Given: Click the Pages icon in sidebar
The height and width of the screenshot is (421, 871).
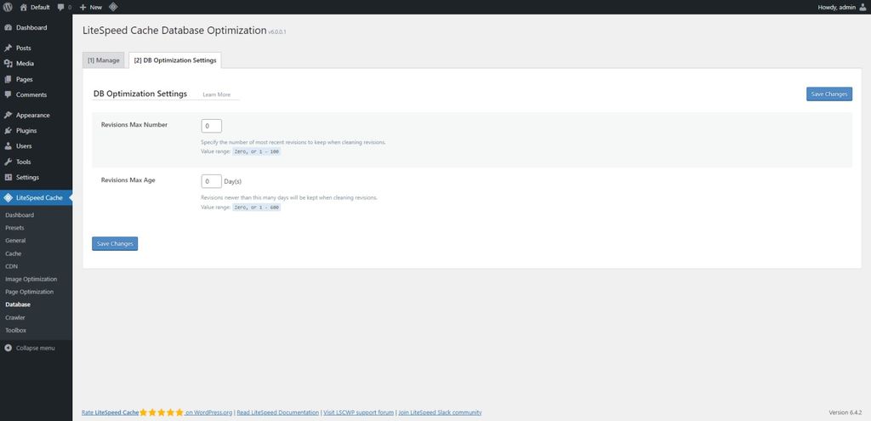Looking at the screenshot, I should pyautogui.click(x=8, y=79).
